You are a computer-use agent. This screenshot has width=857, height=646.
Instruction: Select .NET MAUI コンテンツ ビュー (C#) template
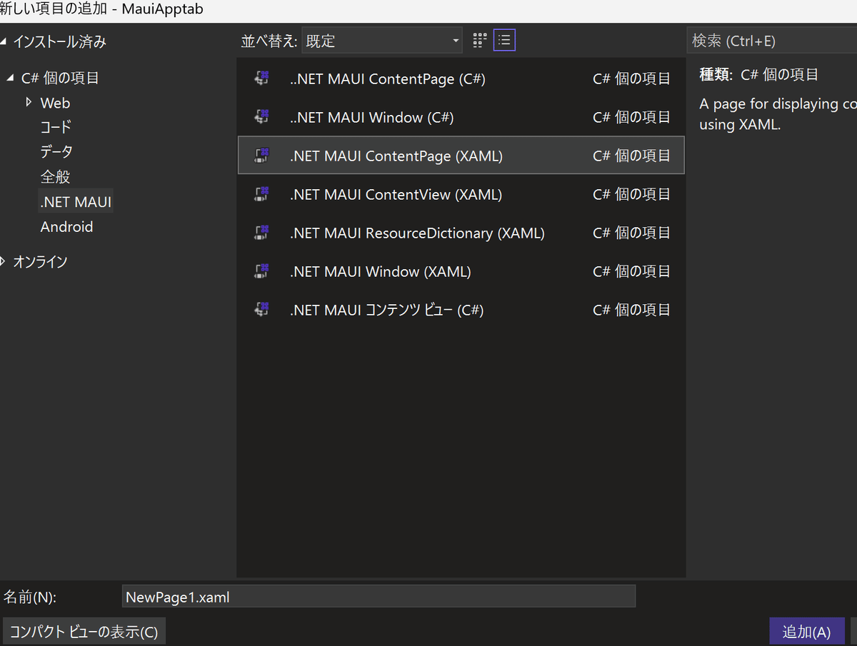(461, 310)
